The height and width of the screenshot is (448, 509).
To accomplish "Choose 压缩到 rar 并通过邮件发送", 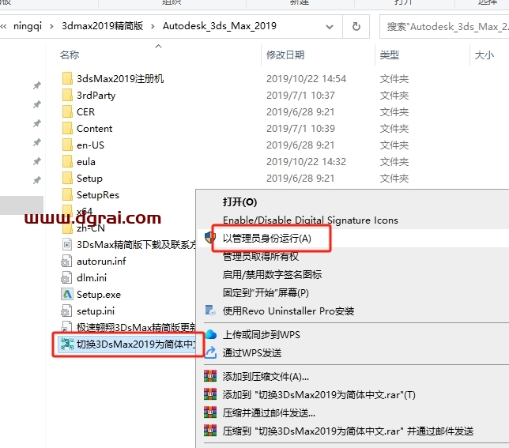I will pos(348,431).
